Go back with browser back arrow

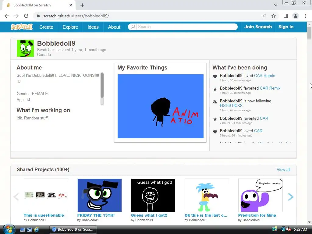7,16
